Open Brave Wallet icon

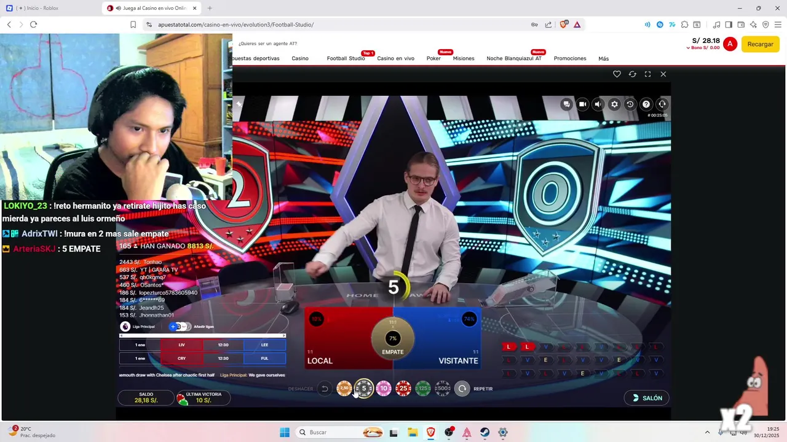click(741, 25)
